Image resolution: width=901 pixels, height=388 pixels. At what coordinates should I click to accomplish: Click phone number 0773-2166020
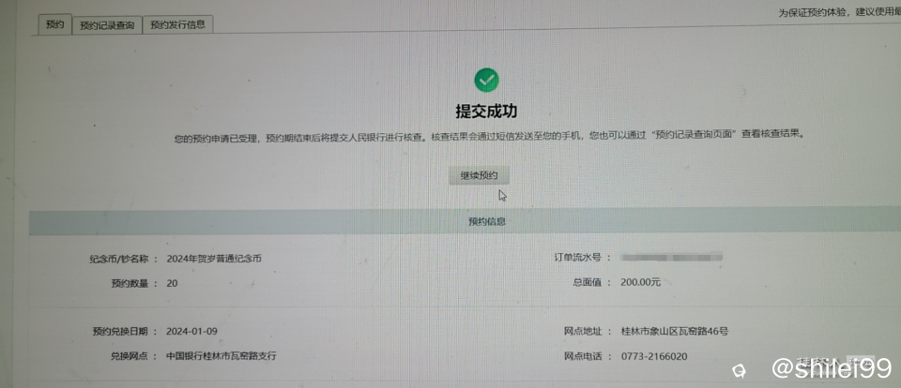(x=654, y=356)
